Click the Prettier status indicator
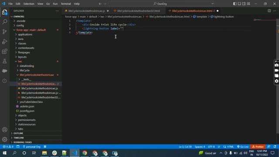279x157 pixels. point(258,147)
